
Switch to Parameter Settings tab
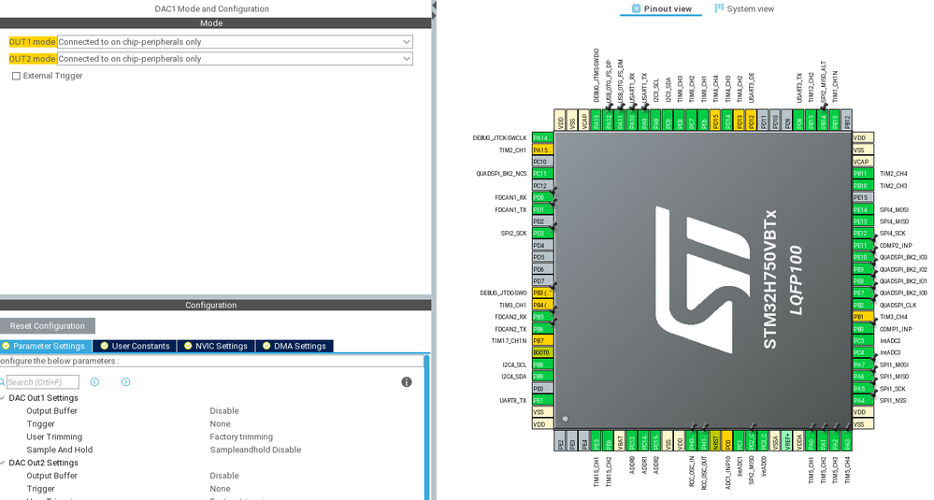tap(46, 346)
